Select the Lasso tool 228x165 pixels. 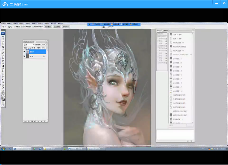click(3, 42)
